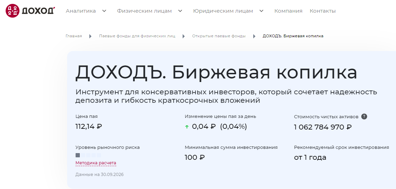The image size is (396, 189).
Task: Click the Уровень рыночного риска label
Action: 108,147
